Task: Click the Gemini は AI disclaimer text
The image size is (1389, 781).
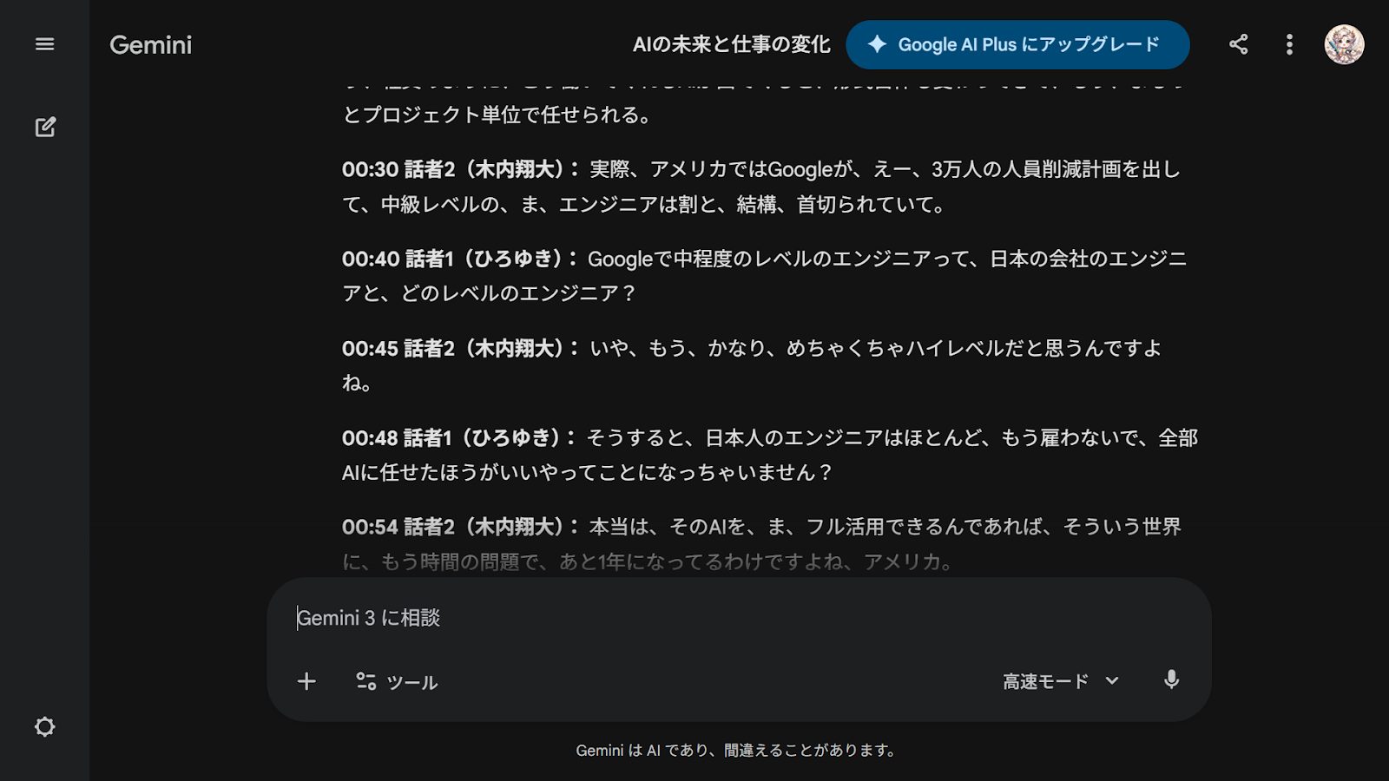Action: [736, 750]
